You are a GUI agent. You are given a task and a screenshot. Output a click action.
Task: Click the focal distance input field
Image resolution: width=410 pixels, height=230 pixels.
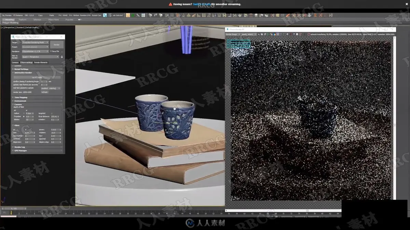[x=54, y=117]
